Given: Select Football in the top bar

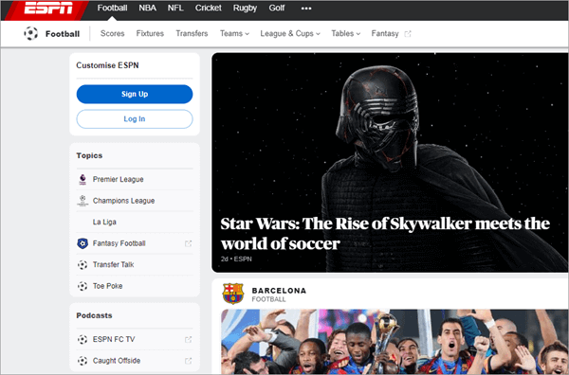Looking at the screenshot, I should click(112, 8).
